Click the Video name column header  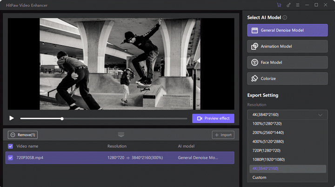click(27, 146)
